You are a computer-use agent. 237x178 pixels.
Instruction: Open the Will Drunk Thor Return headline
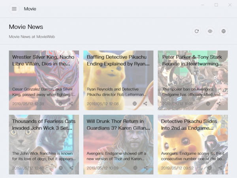[x=118, y=125]
